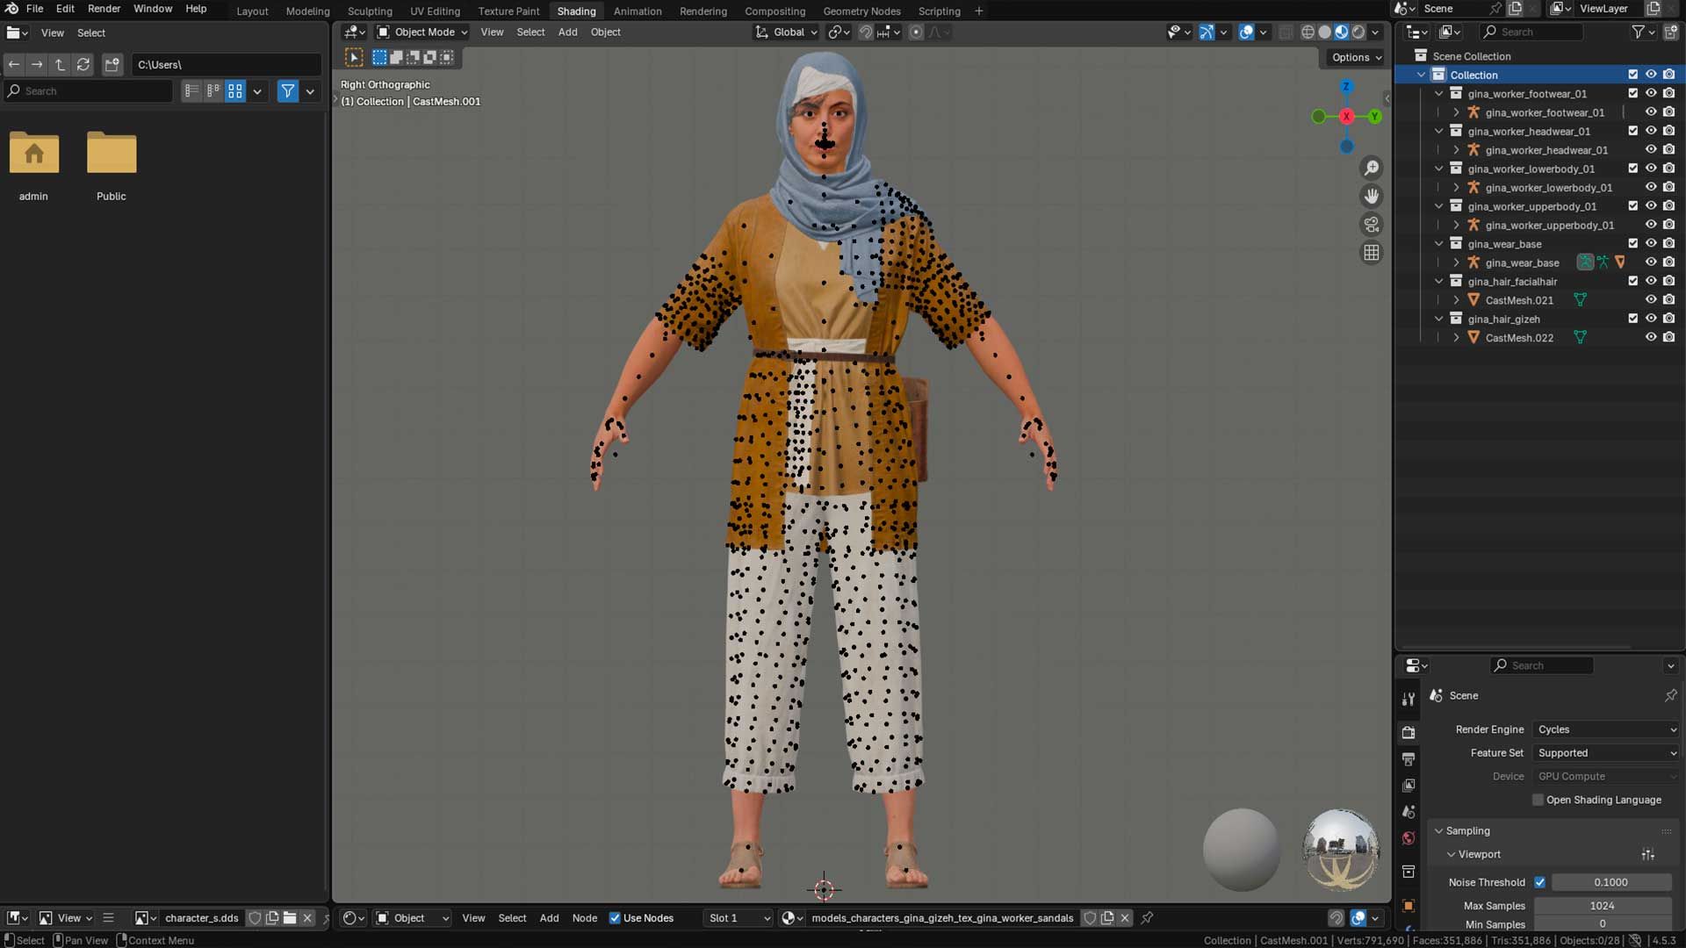Go to parent directory arrow
The height and width of the screenshot is (948, 1686).
pos(60,64)
